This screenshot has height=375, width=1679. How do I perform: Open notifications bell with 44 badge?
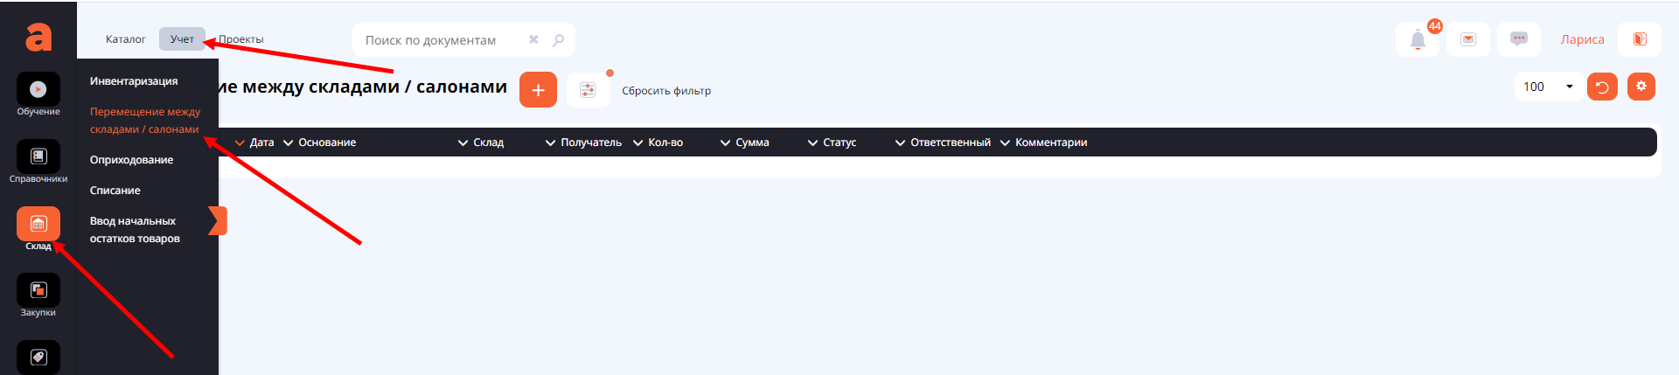1418,39
